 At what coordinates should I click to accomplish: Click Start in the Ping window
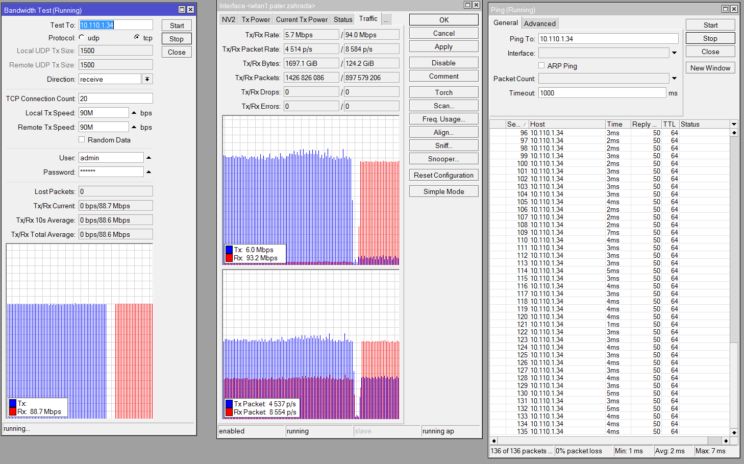pos(710,25)
